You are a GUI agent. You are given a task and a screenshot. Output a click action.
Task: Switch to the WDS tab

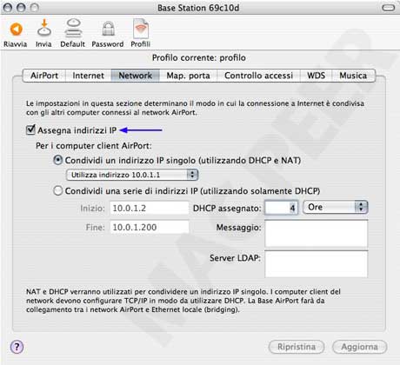click(x=316, y=76)
